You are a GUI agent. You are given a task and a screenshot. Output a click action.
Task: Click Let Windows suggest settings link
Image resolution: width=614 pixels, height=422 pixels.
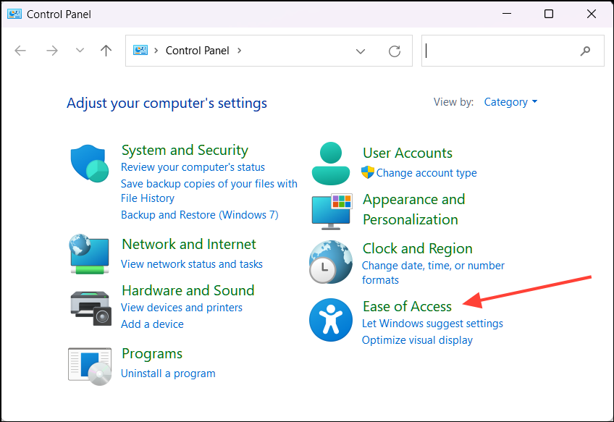coord(432,324)
